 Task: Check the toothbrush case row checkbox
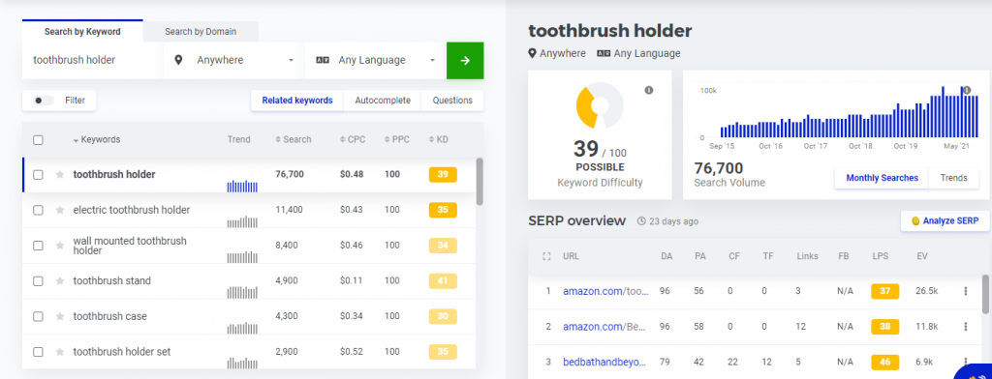point(38,316)
